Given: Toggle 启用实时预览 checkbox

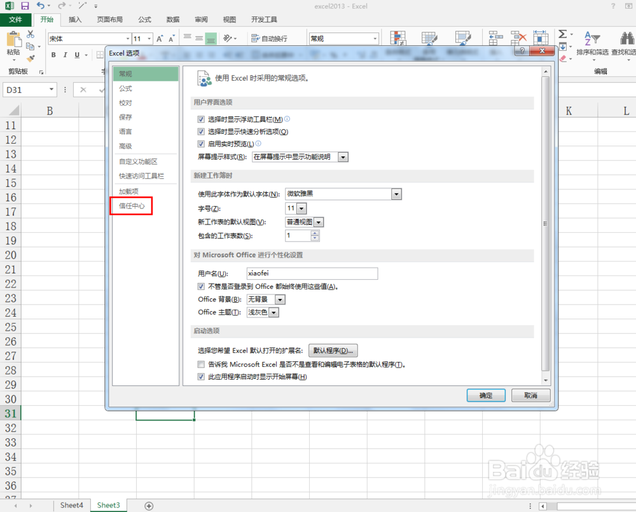Looking at the screenshot, I should (201, 144).
